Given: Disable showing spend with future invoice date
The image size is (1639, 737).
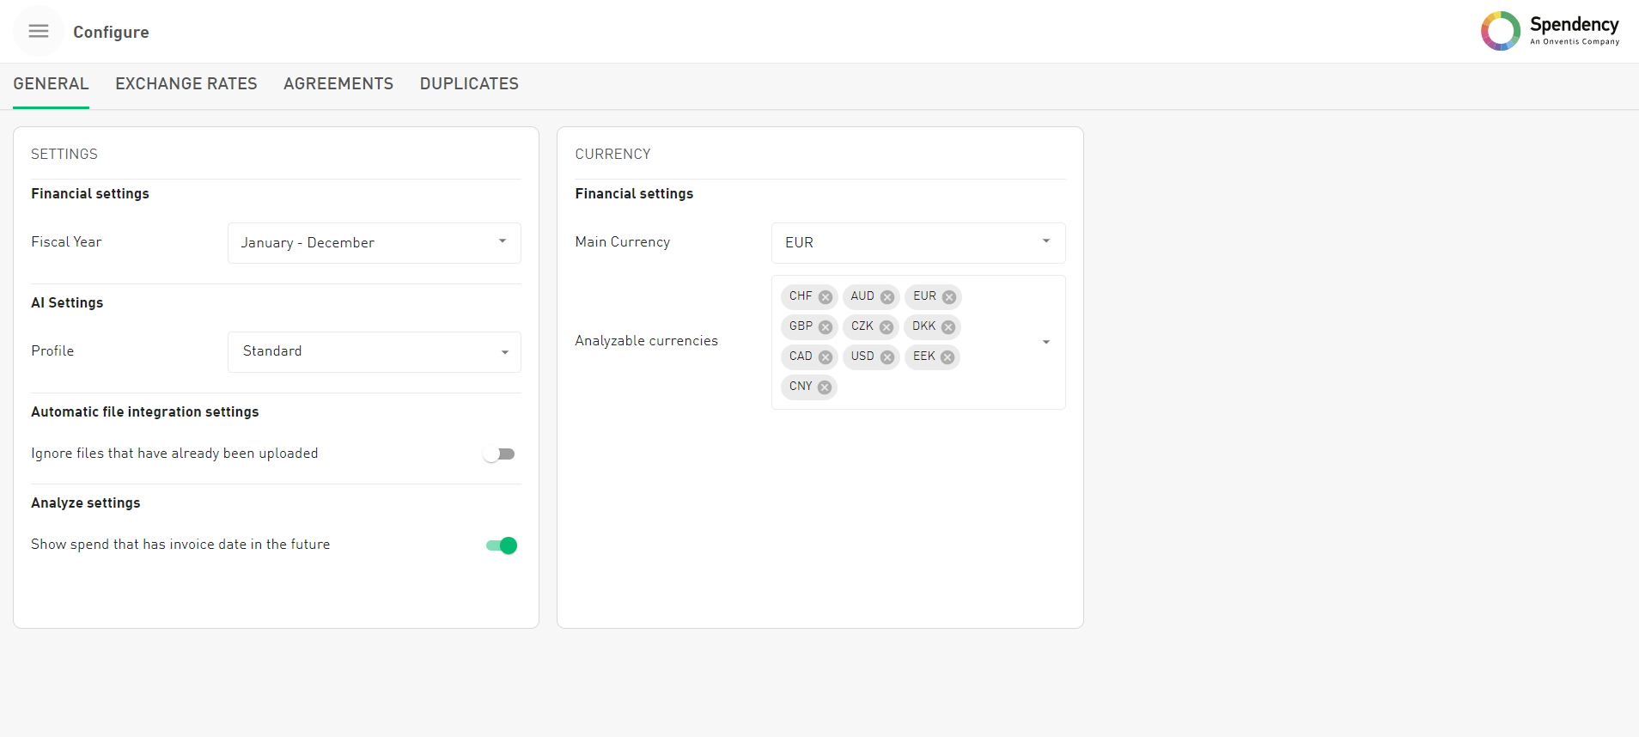Looking at the screenshot, I should (x=502, y=545).
